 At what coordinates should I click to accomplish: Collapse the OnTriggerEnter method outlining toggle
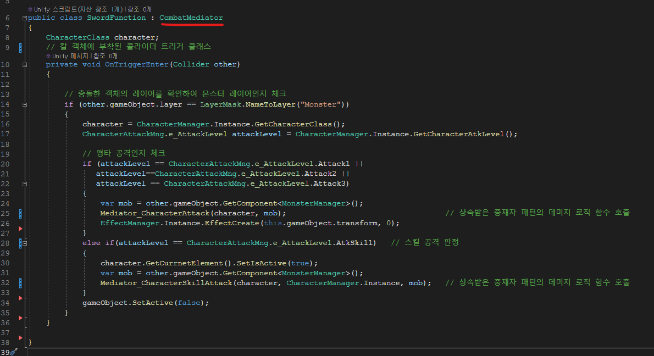click(25, 65)
